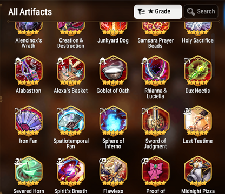The image size is (225, 194).
Task: Open the Grade sort filter dropdown
Action: coord(158,12)
